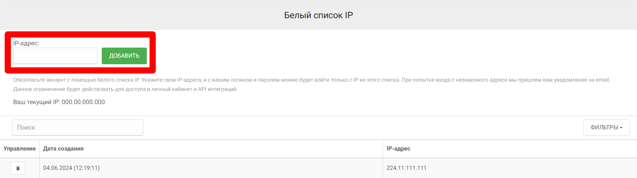The height and width of the screenshot is (178, 637).
Task: Click the Белый список IP page title
Action: (318, 15)
